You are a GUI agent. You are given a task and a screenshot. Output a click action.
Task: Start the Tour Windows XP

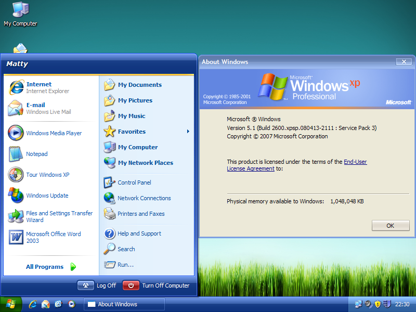42,175
